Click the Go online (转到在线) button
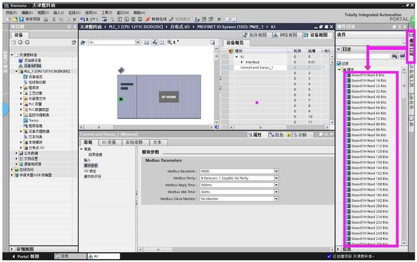 (x=156, y=19)
